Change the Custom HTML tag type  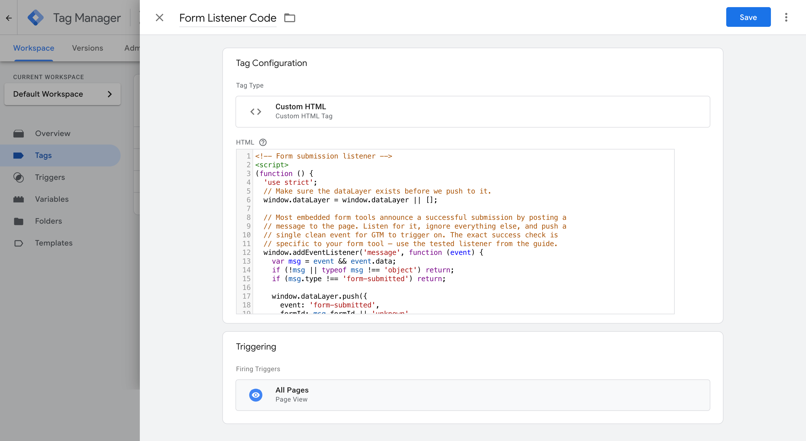(472, 111)
